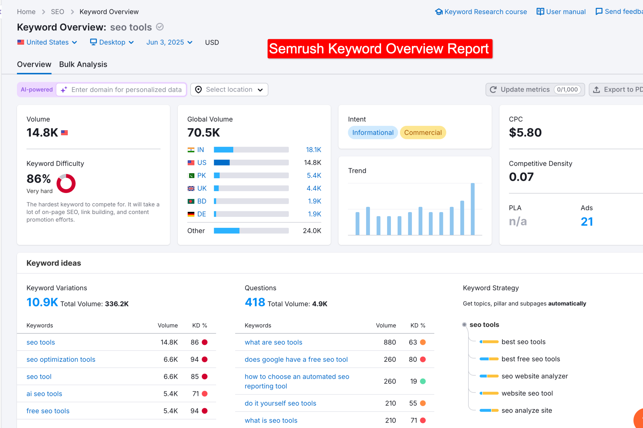Screen dimensions: 643x428
Task: Click the location pin icon
Action: (198, 90)
